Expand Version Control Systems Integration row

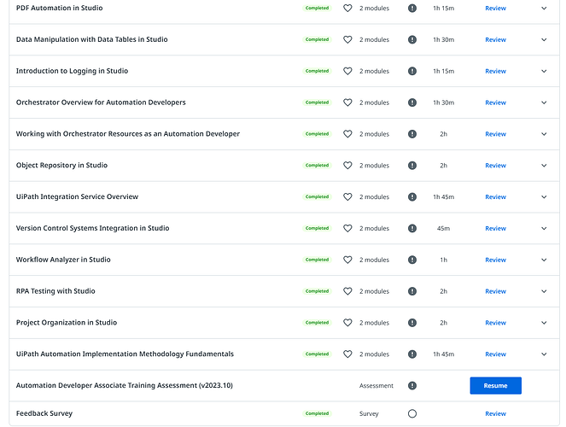click(x=544, y=228)
